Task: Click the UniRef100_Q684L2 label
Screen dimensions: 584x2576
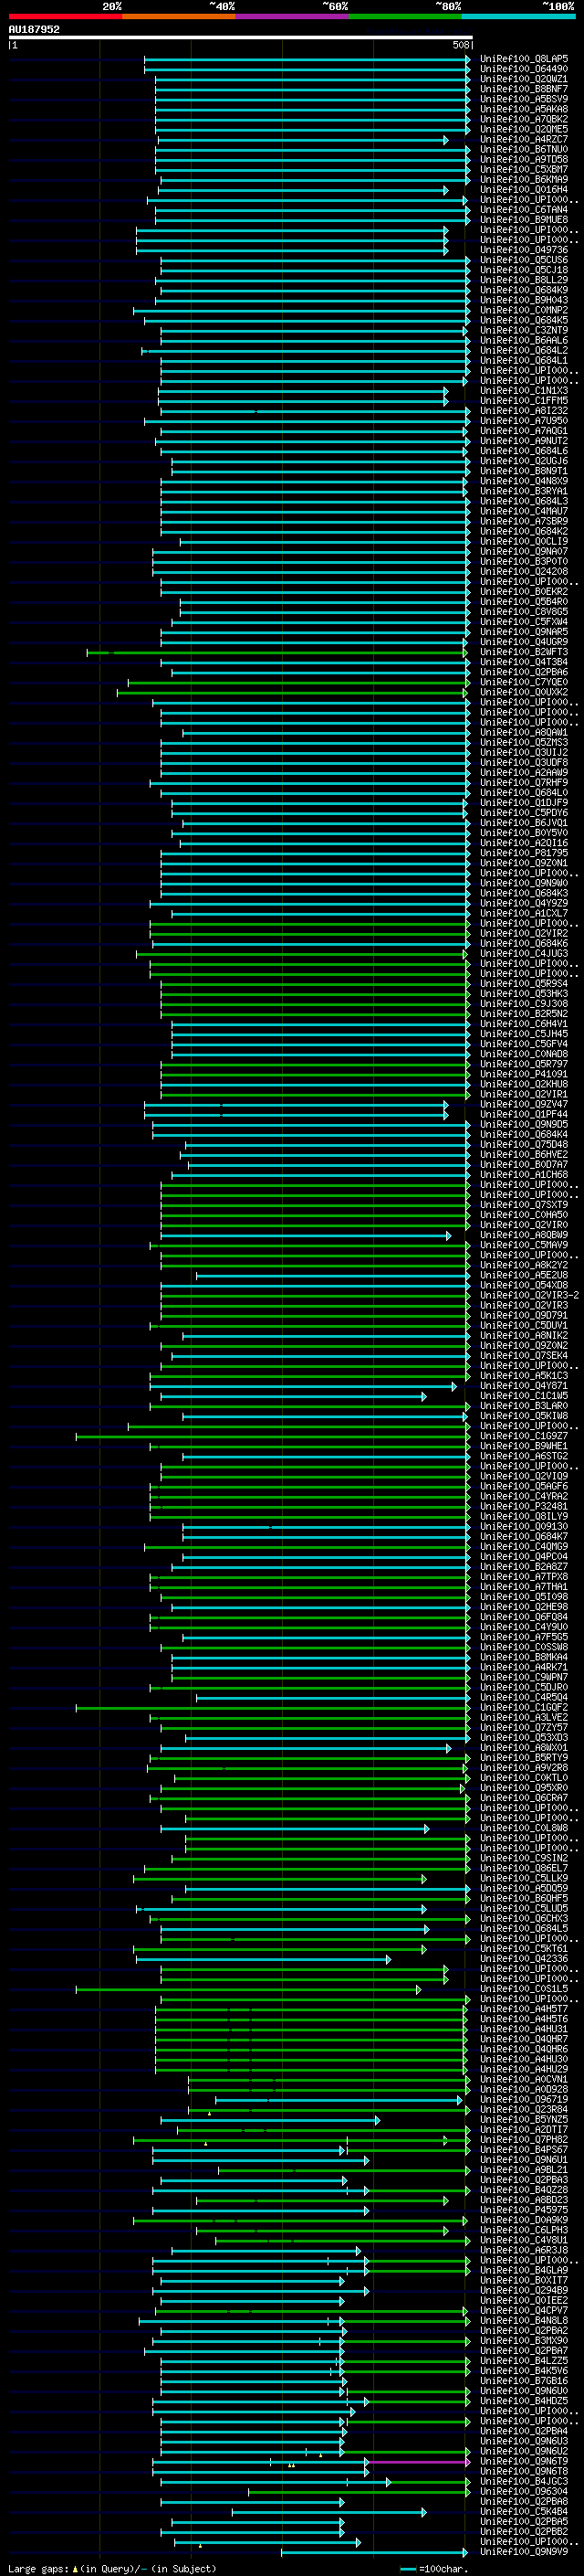Action: tap(524, 351)
